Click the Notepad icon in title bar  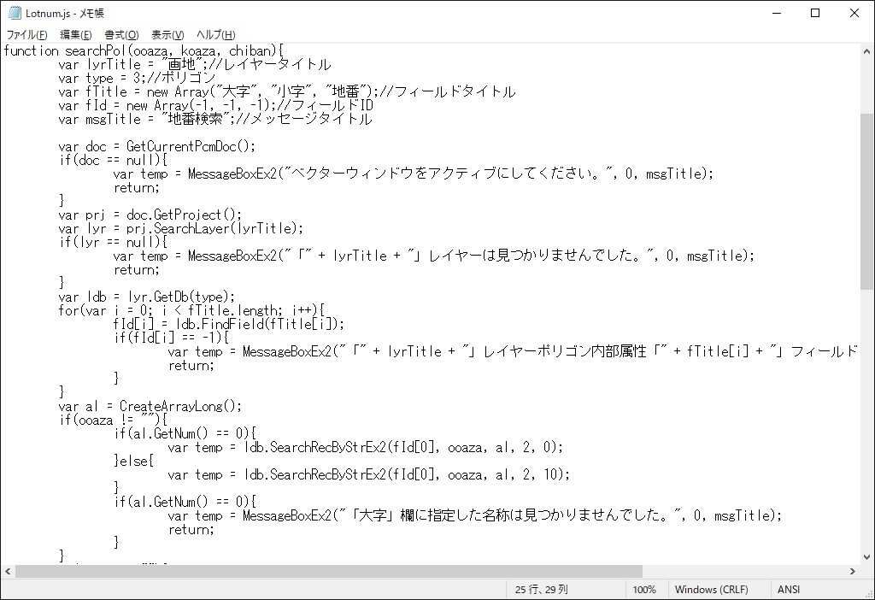15,13
